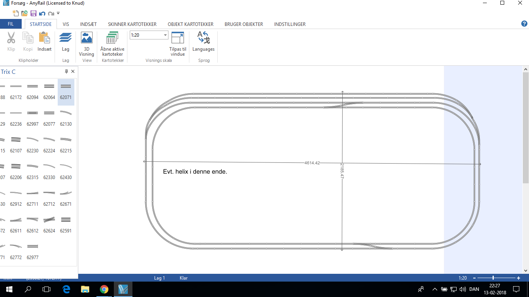Select track piece 62977

(33, 252)
